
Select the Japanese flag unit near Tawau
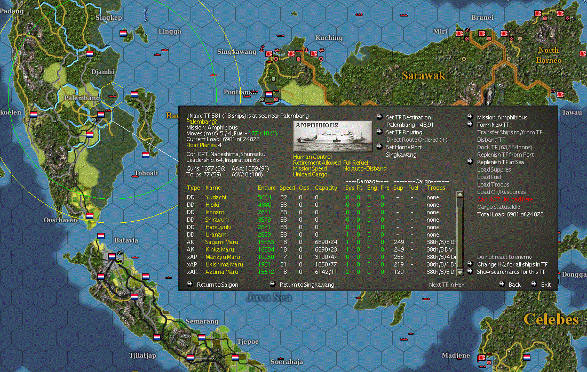(560, 94)
